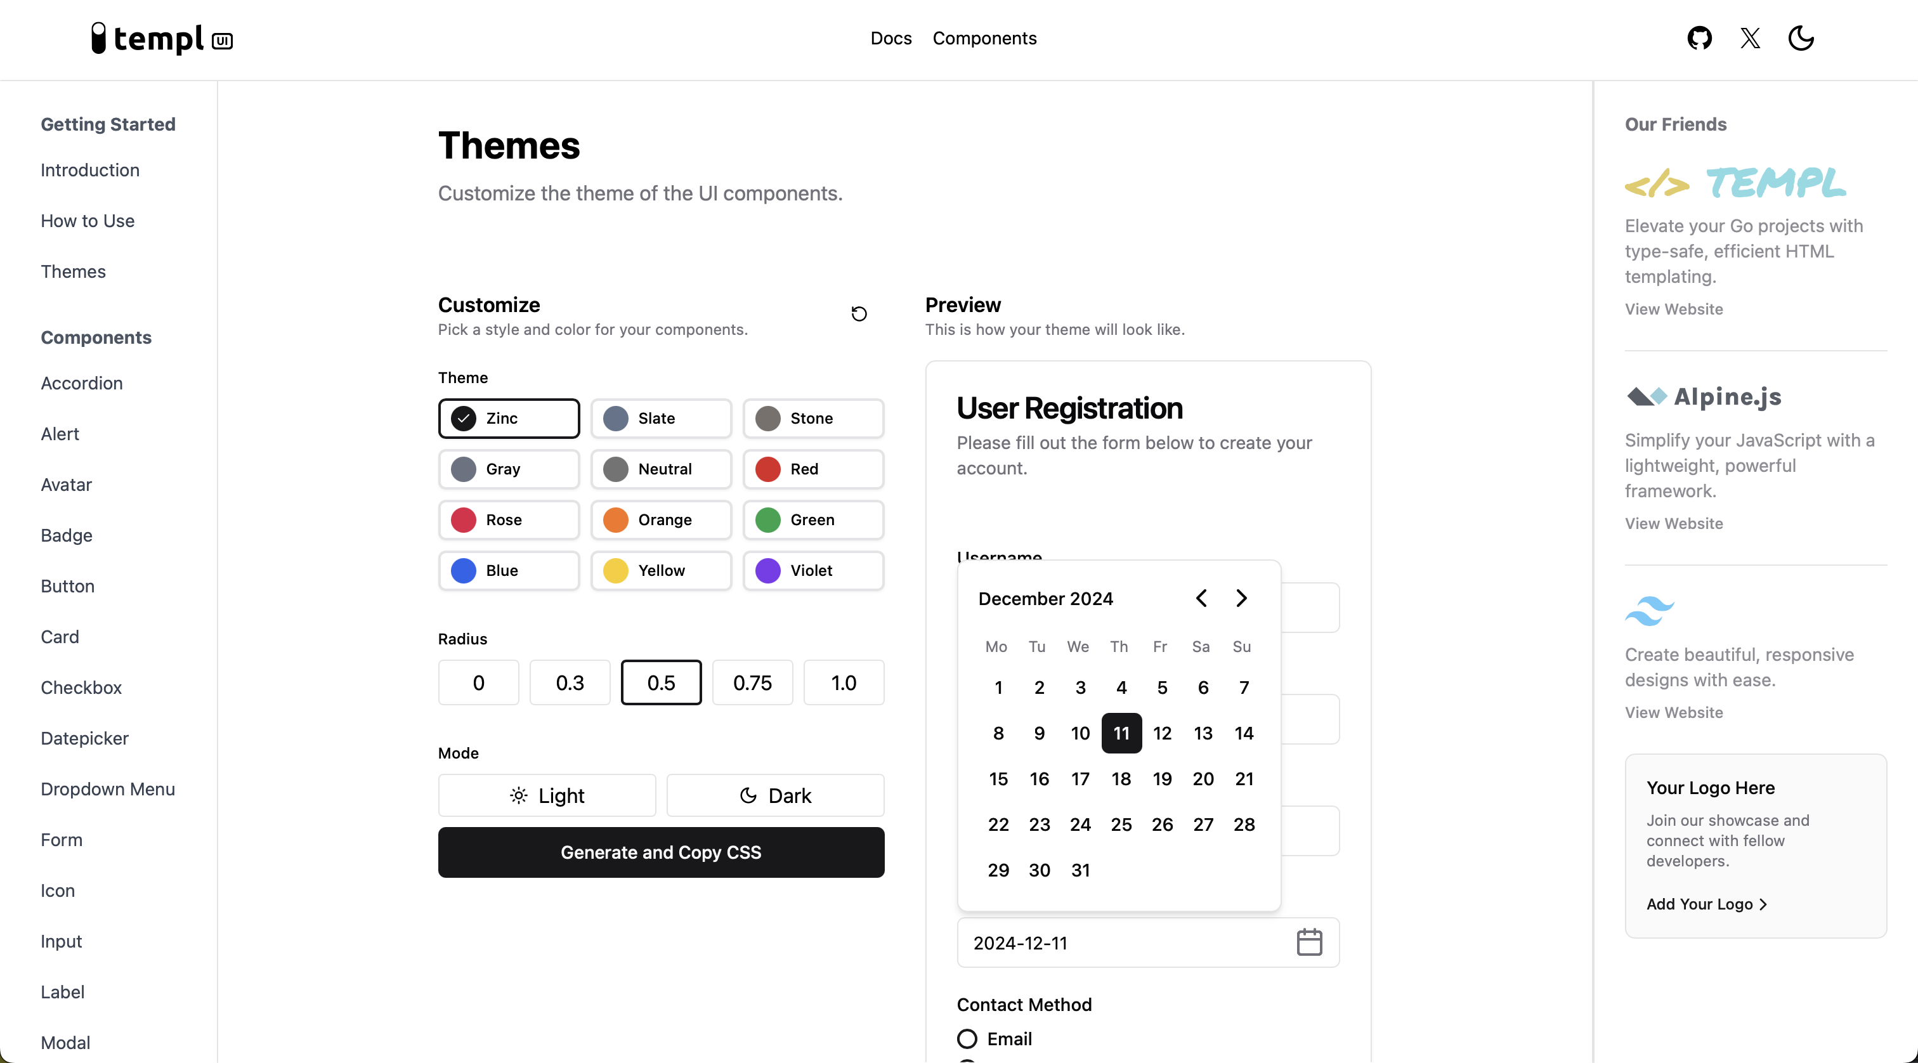1918x1063 pixels.
Task: Select the Email radio button
Action: coord(966,1037)
